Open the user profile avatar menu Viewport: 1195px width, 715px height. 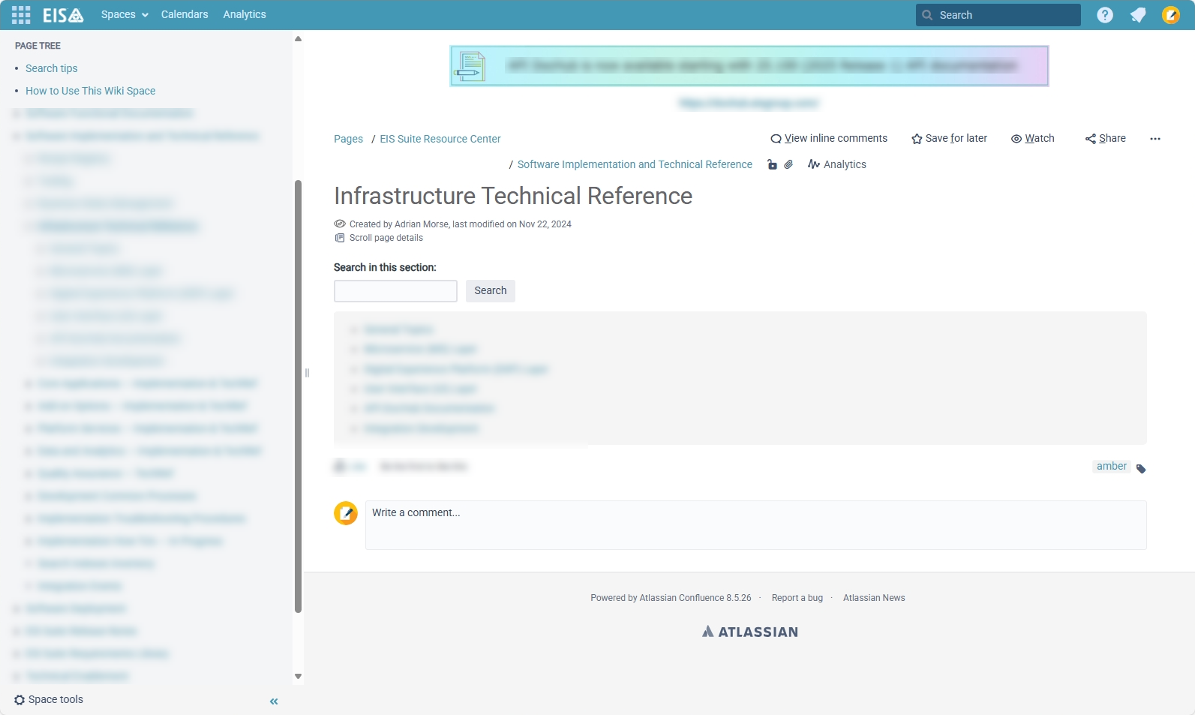(x=1171, y=15)
